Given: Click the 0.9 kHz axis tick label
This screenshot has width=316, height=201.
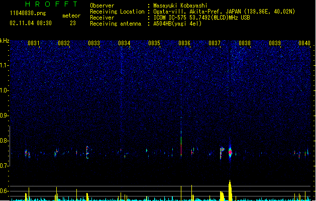Looking at the screenshot, I should 4,116.
